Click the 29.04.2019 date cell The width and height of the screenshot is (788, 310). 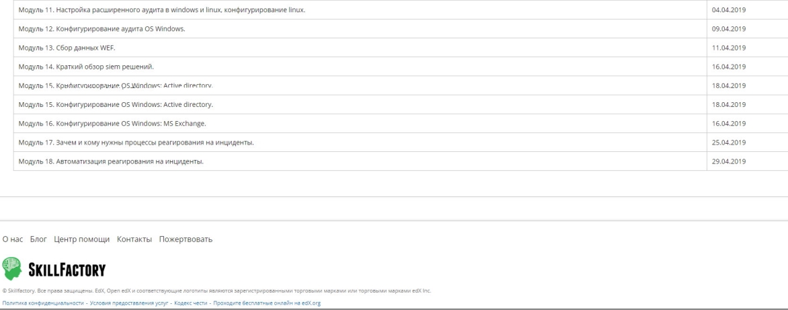pos(728,161)
